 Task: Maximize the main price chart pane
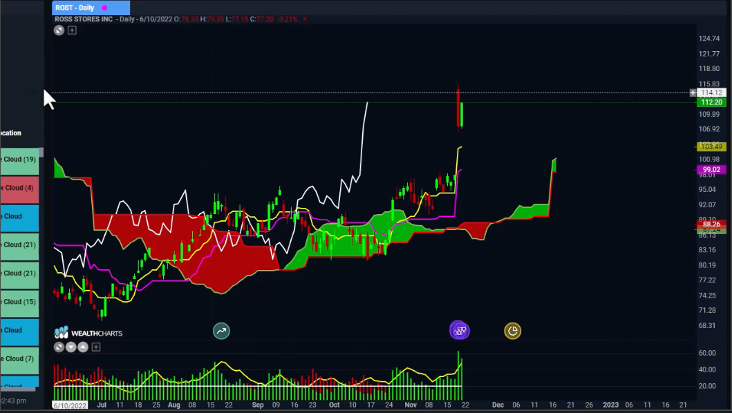pos(59,30)
